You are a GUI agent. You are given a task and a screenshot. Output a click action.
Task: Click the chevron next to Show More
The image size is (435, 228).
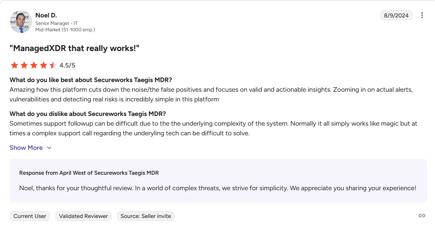pos(49,148)
